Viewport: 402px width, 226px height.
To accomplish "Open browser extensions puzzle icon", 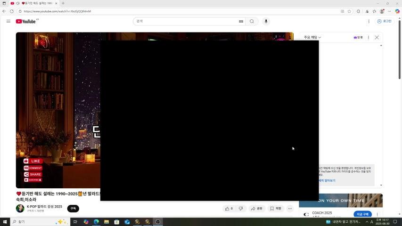I will 358,11.
